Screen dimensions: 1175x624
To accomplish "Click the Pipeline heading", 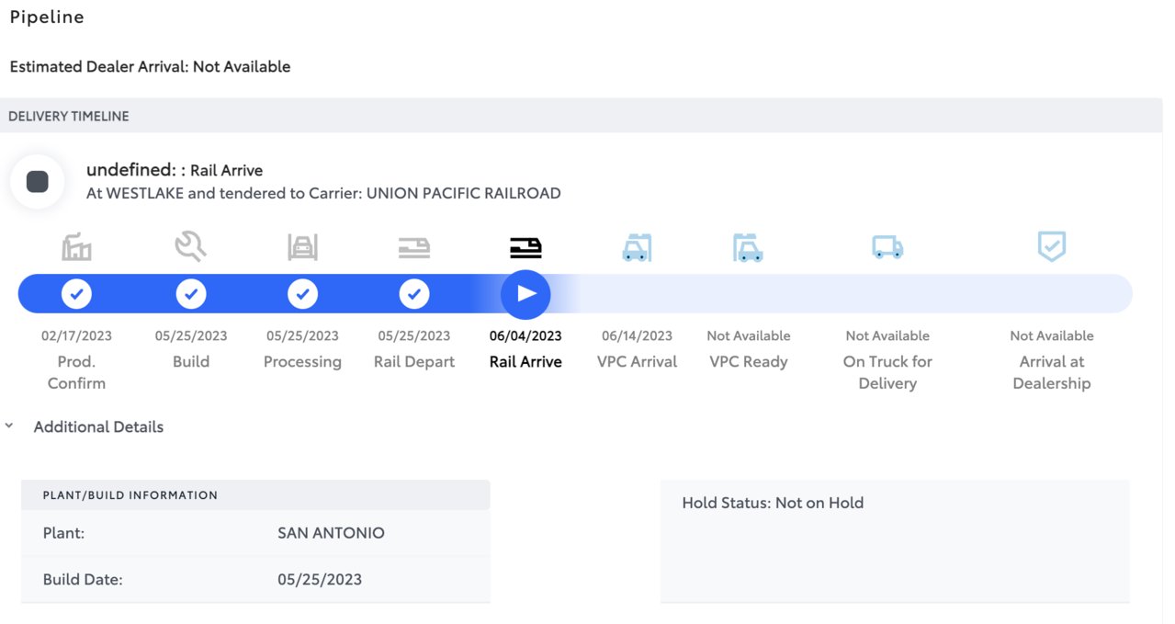I will [x=47, y=17].
